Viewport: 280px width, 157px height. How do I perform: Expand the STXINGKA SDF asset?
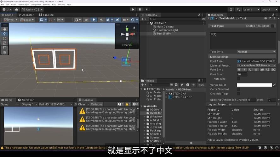tap(167, 97)
